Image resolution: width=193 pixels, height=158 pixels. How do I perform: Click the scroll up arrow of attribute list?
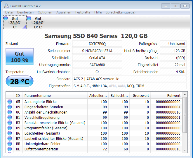(x=185, y=95)
